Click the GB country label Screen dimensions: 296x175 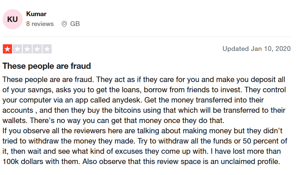tap(75, 24)
